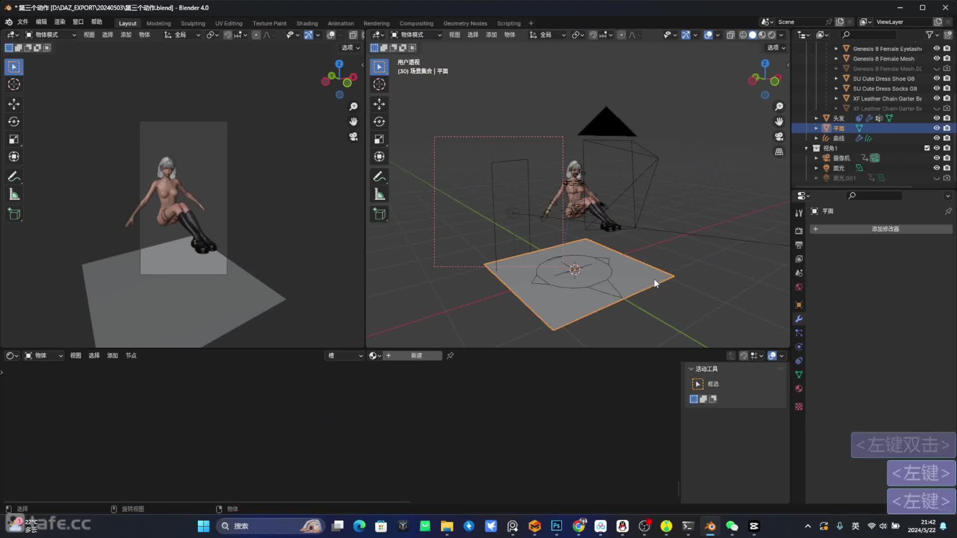This screenshot has width=957, height=538.
Task: Switch right viewport to wireframe shading
Action: (743, 35)
